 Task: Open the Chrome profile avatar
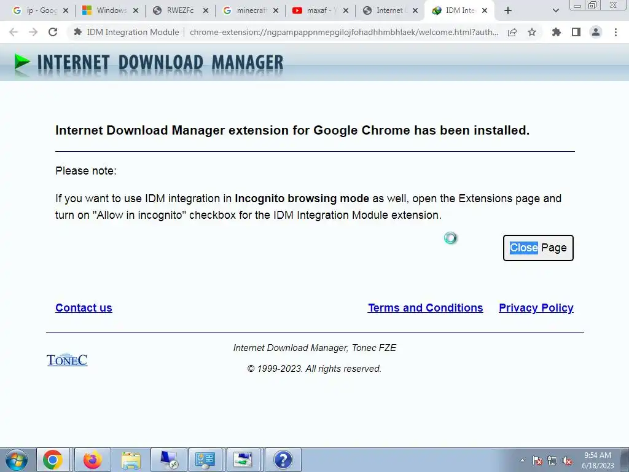click(x=596, y=32)
